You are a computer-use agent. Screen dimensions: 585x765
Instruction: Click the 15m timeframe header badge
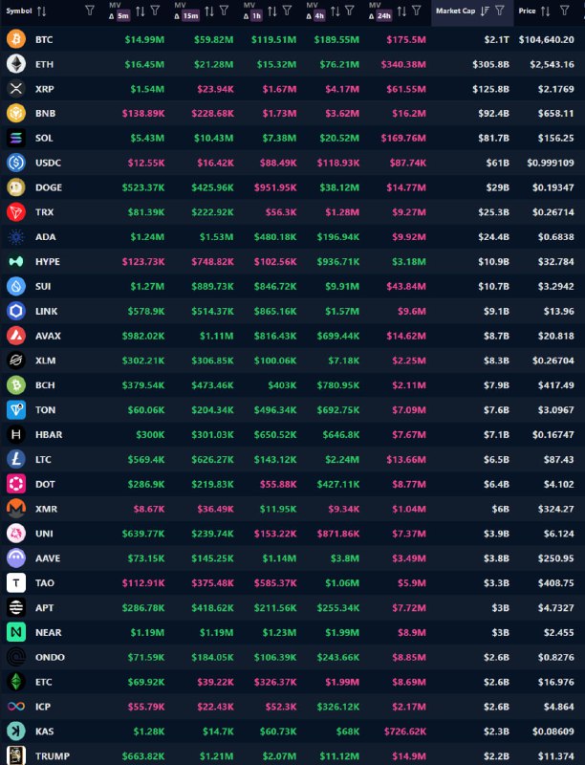[190, 15]
